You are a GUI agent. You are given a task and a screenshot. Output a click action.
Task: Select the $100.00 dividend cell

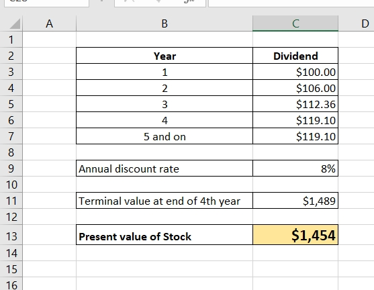[295, 72]
